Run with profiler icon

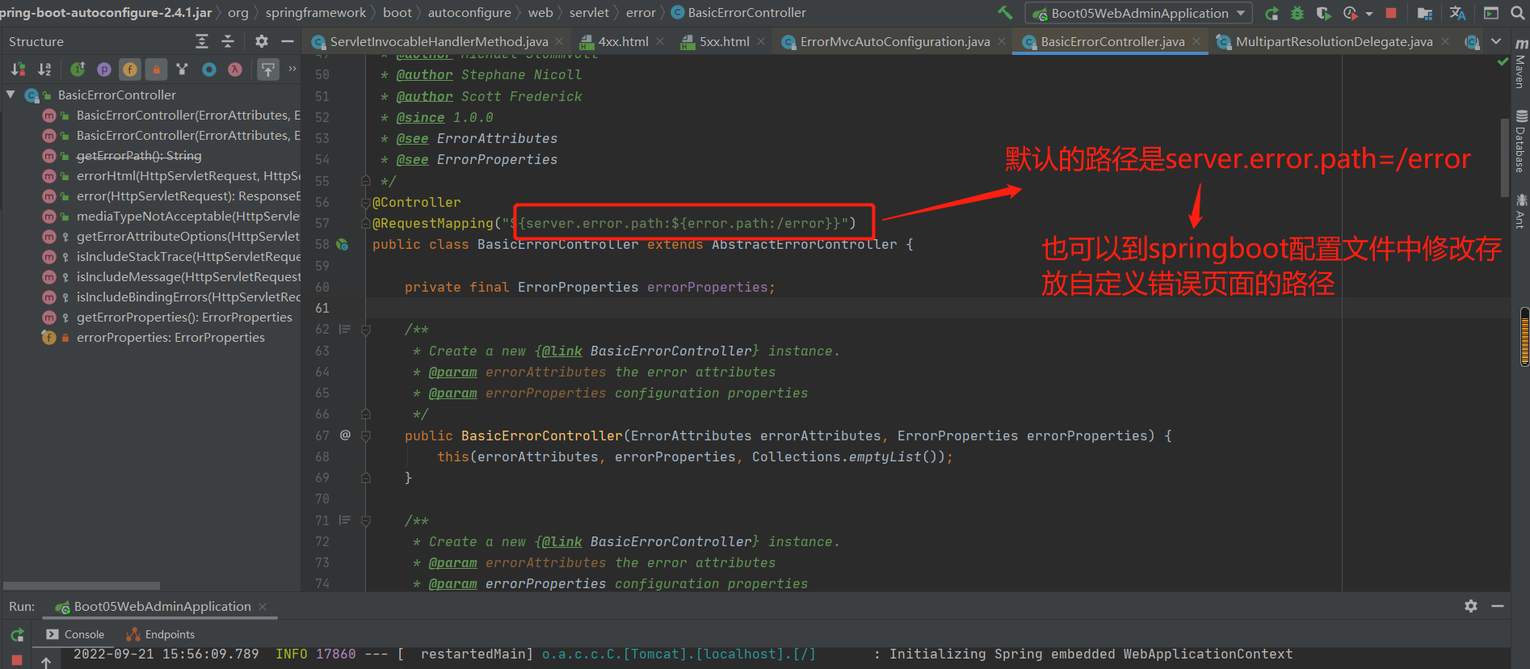(1350, 13)
